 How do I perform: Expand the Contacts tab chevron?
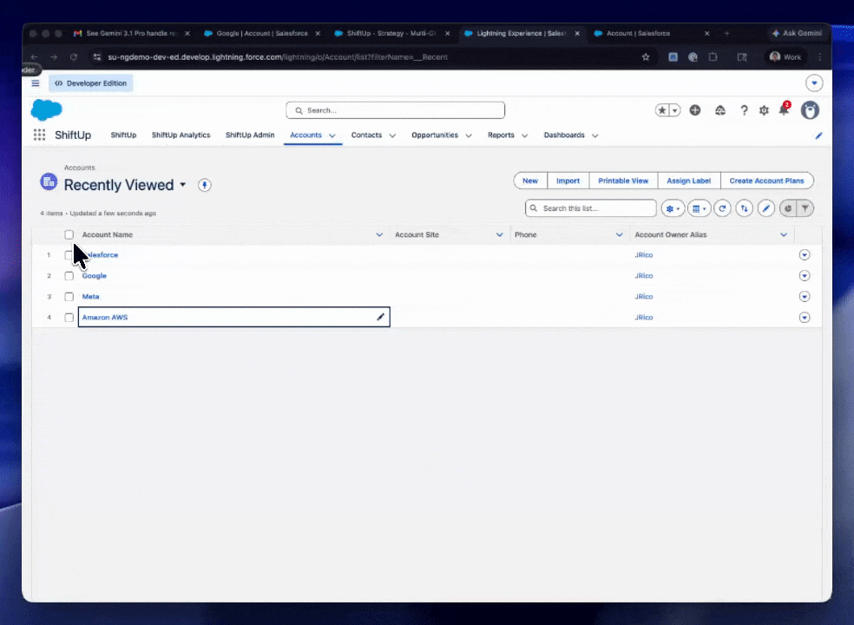click(392, 135)
